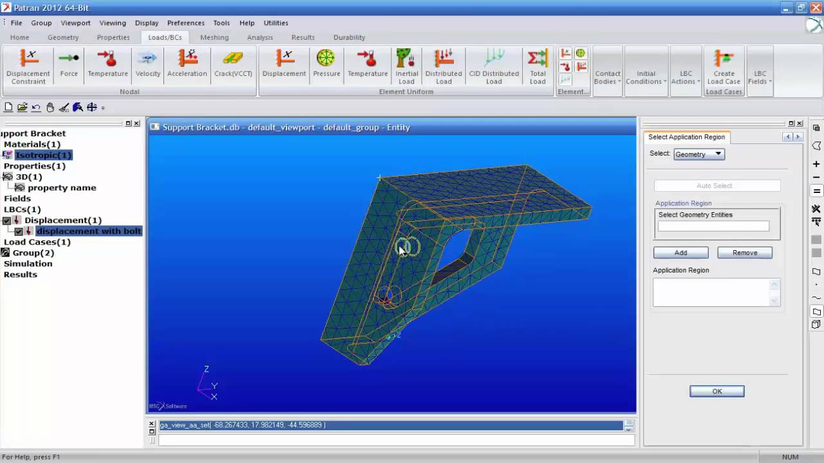Select the Acceleration load tool
The image size is (824, 463).
point(187,64)
